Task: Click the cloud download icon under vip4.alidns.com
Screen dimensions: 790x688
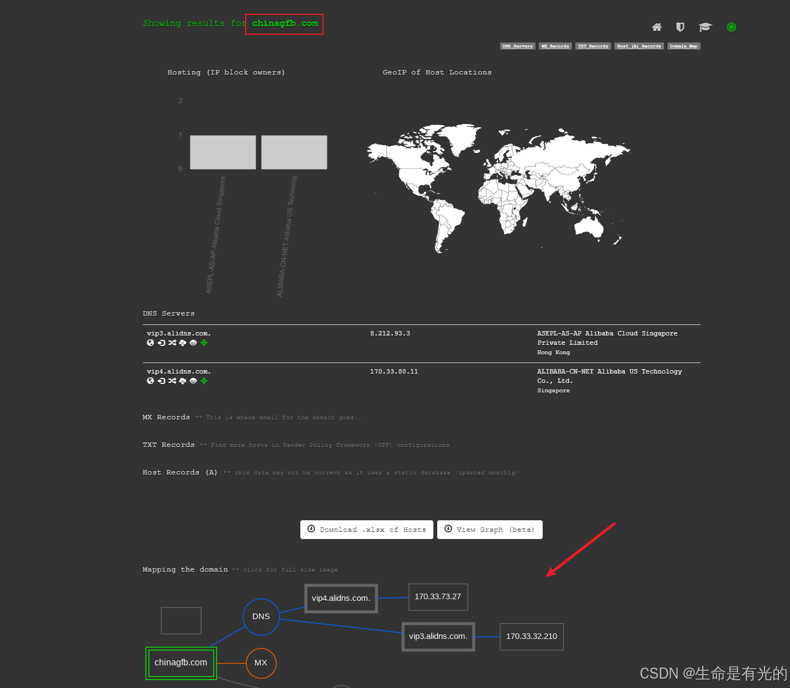Action: point(183,381)
